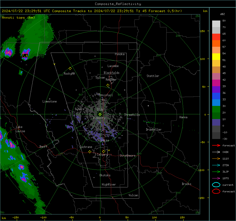This screenshot has height=221, width=236.
Task: Click the yellow diamond marker below Cochrane
Action: point(90,152)
